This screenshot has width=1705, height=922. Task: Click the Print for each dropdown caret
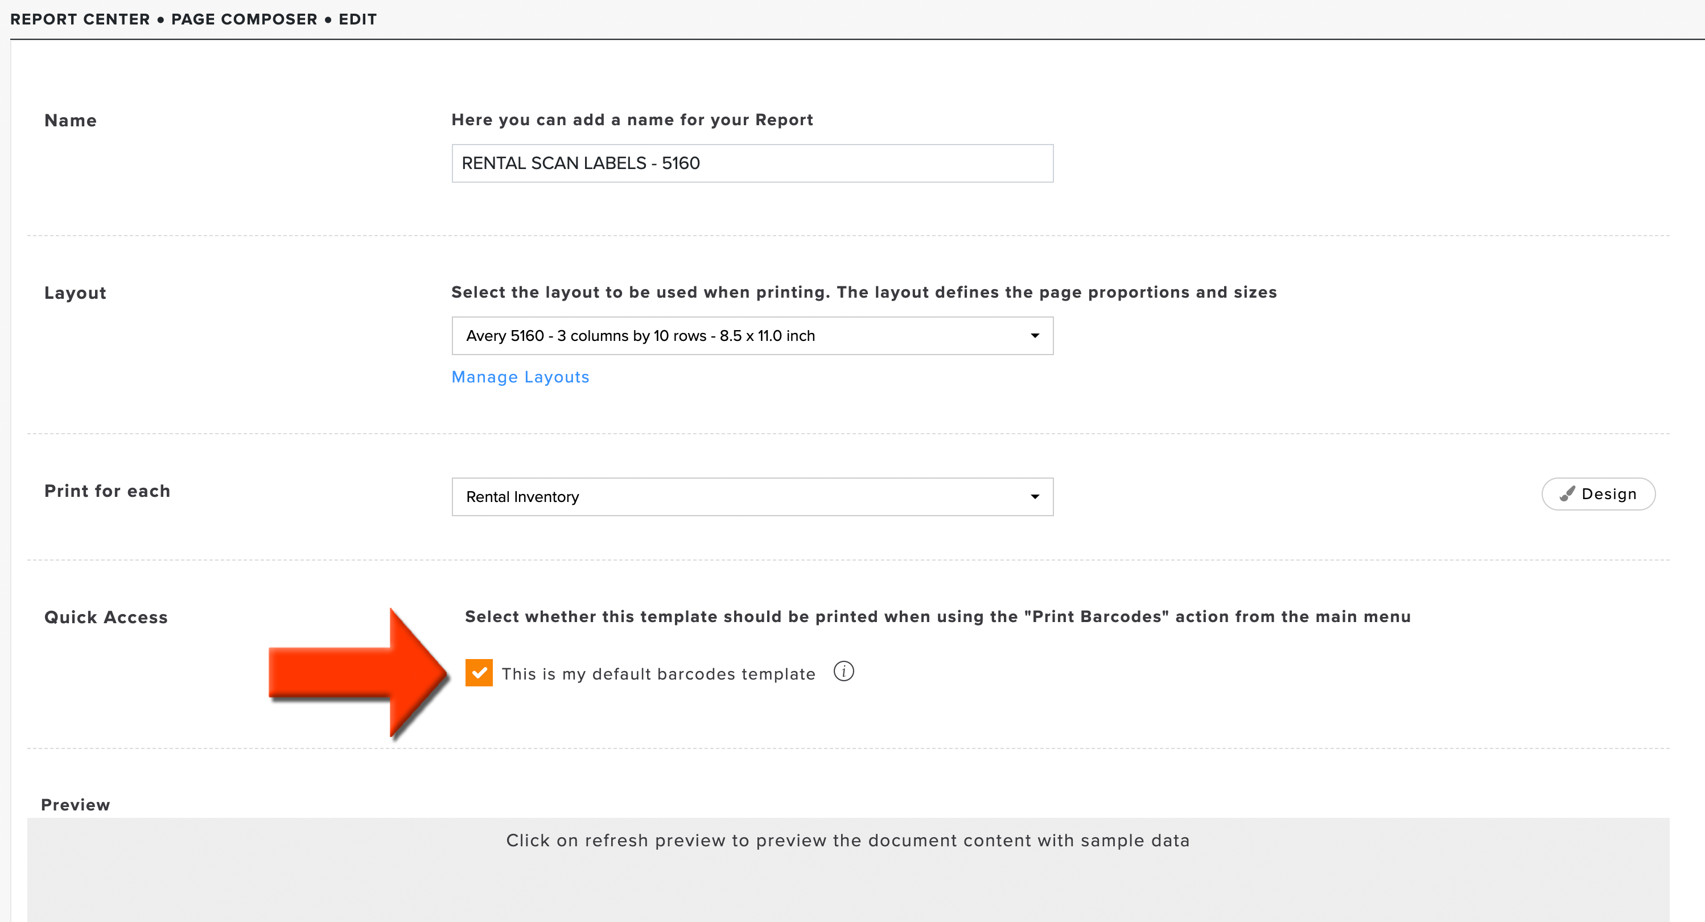point(1035,496)
